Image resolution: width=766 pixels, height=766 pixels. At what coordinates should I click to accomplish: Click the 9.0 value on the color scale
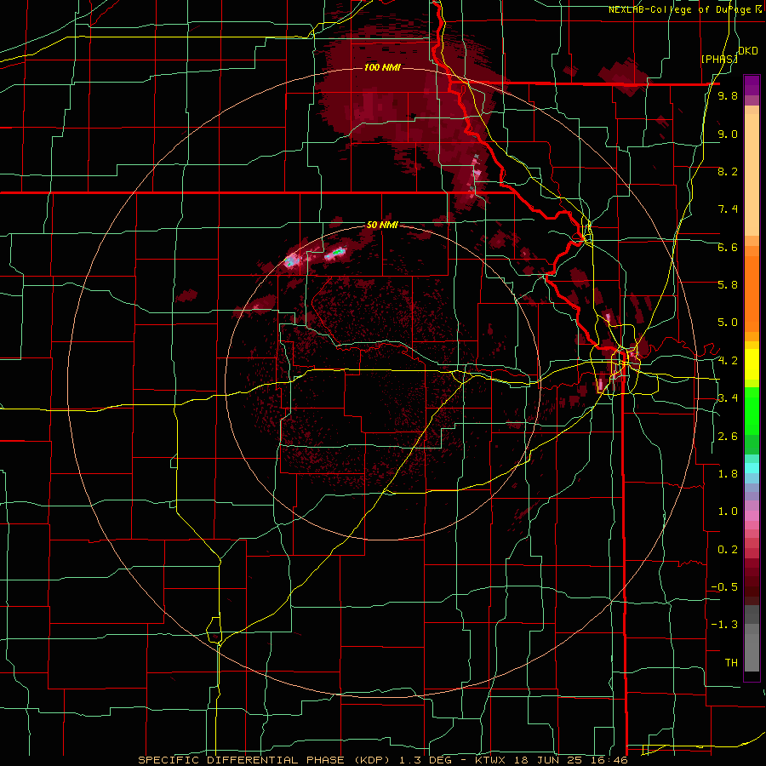tap(728, 134)
